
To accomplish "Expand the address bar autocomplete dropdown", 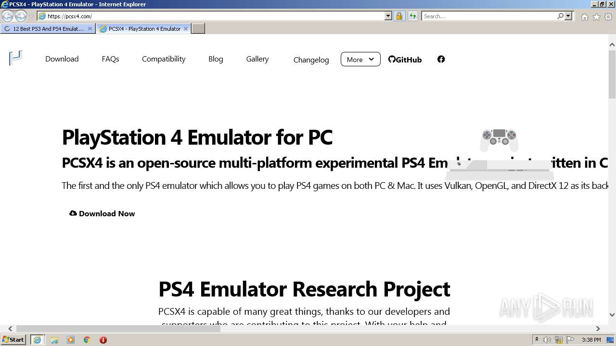I will (388, 16).
